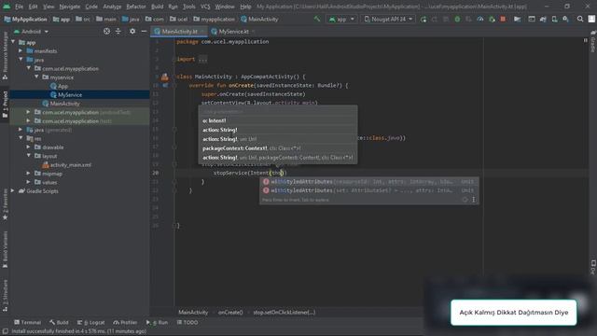Click the red Stop button in toolbar

click(503, 19)
